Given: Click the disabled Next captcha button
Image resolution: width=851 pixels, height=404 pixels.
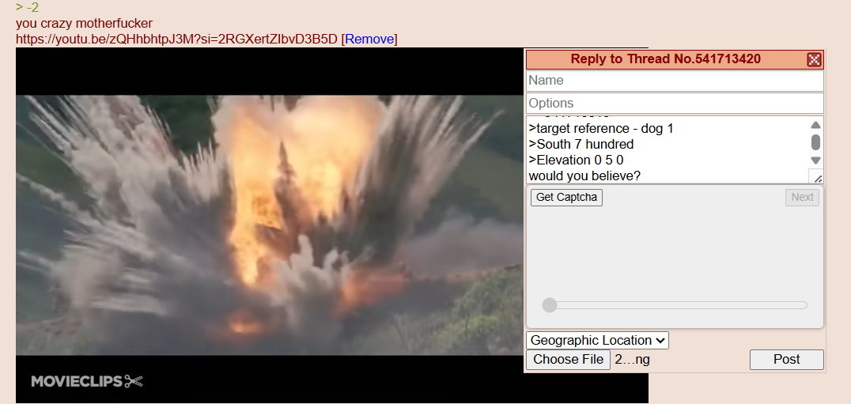Looking at the screenshot, I should [802, 198].
